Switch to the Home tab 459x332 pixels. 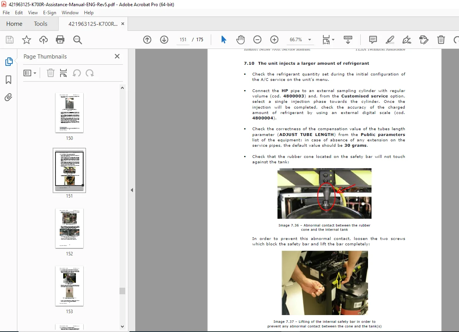click(x=14, y=24)
